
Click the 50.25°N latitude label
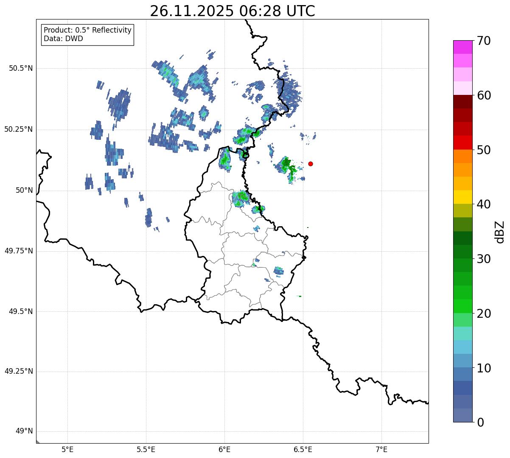(18, 129)
